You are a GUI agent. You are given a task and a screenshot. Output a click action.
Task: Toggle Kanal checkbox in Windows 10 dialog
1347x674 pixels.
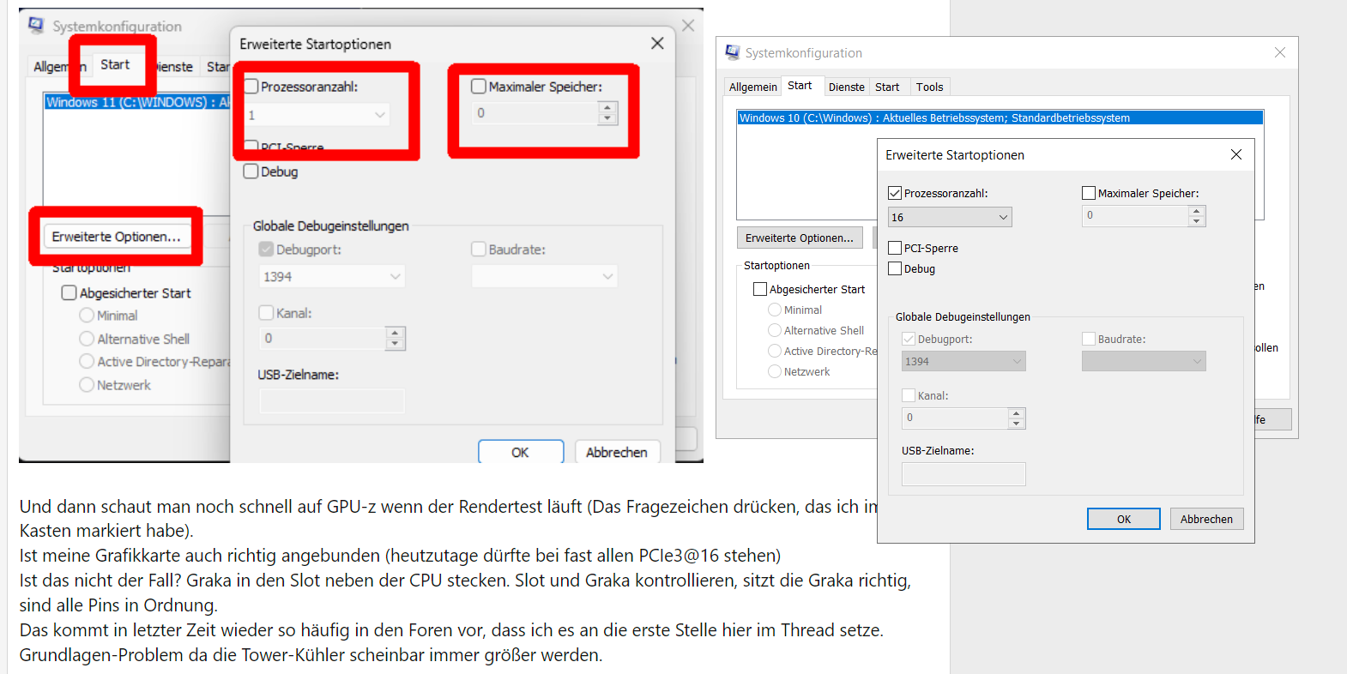point(909,395)
